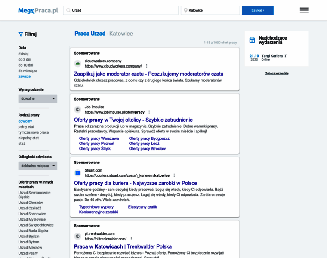Screen dimensions: 327x258
Task: Open Oferty pracy dla kuriera ad
Action: [x=136, y=183]
